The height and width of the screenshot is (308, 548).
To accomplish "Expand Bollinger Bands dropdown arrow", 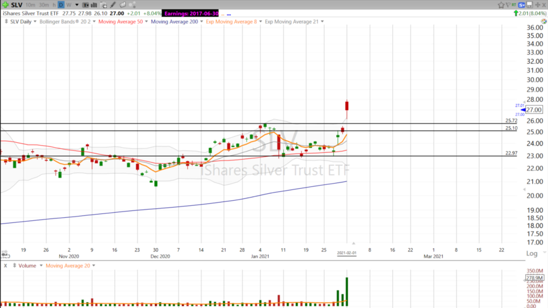I will click(x=94, y=22).
